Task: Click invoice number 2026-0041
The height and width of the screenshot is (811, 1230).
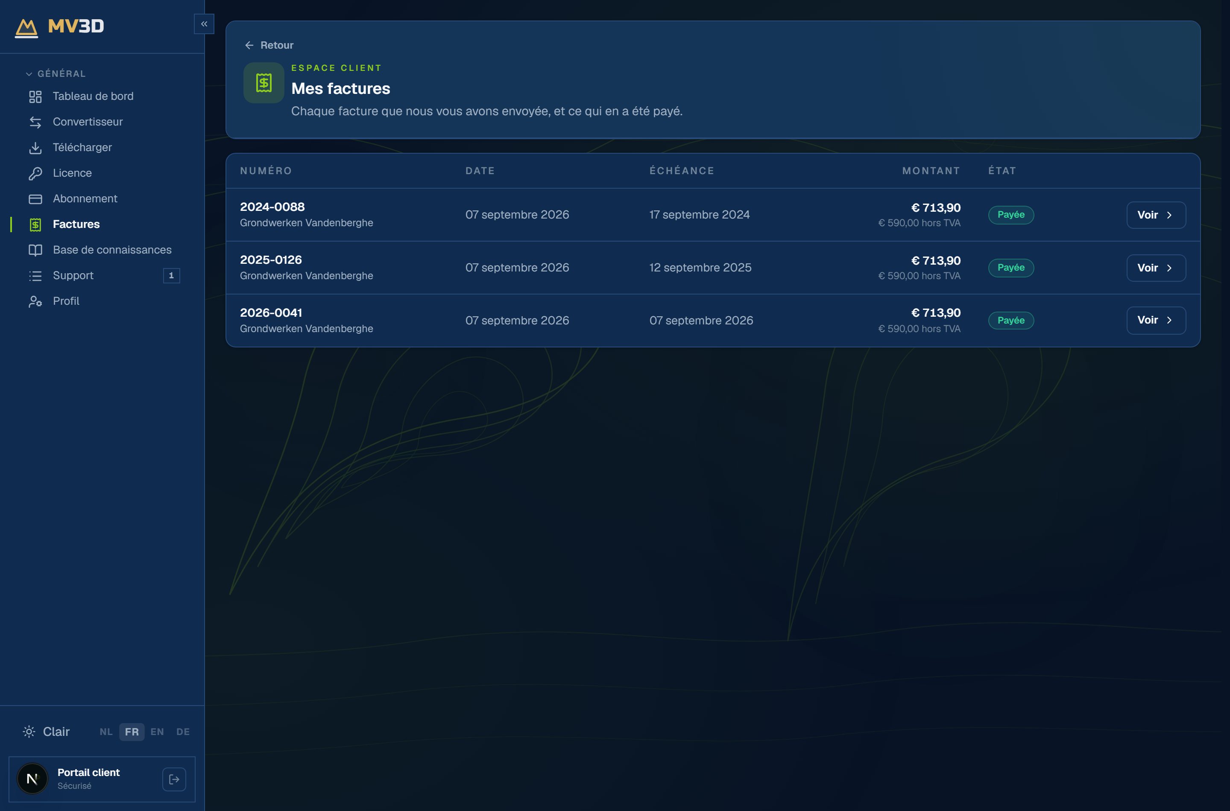Action: [271, 313]
